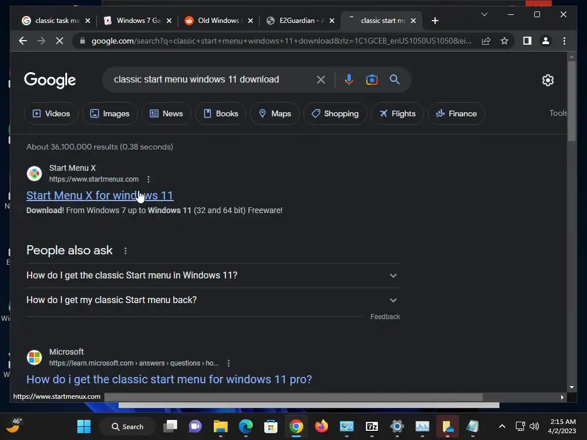Submit search with magnifier icon
The image size is (587, 440).
394,79
